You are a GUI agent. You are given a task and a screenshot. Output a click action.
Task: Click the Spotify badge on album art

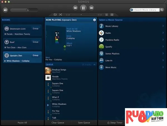65,46
